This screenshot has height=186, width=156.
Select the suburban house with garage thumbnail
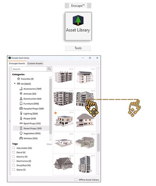85,142
